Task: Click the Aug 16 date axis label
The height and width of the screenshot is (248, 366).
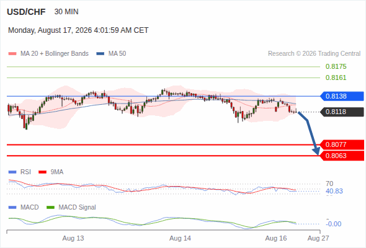Action: pyautogui.click(x=276, y=239)
